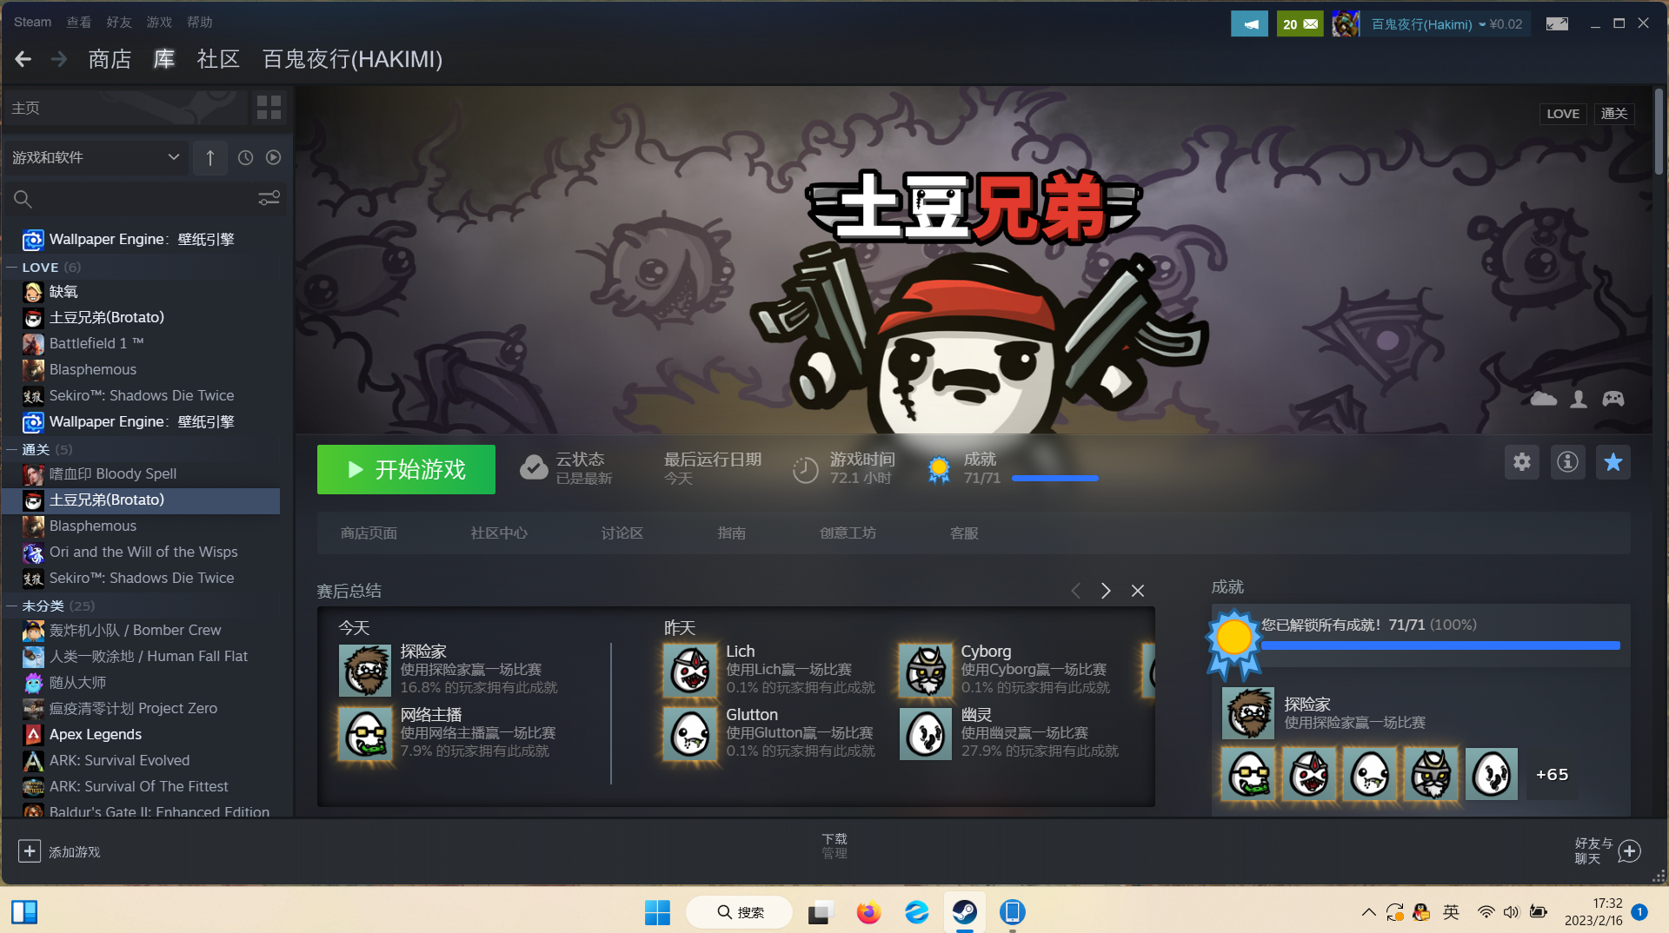The image size is (1669, 933).
Task: Click the 71/71 achievements progress bar
Action: click(1054, 479)
